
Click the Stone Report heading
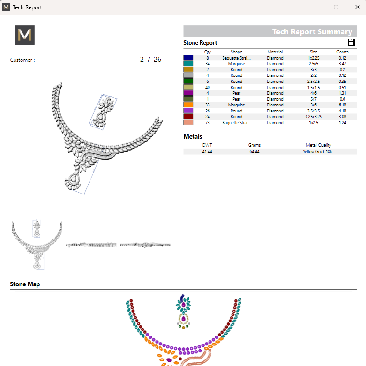[x=200, y=43]
